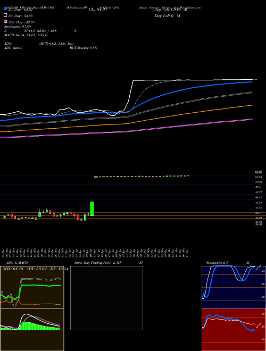The height and width of the screenshot is (351, 266).
Task: Click the 45.38 price axis label
Action: (x=259, y=203)
